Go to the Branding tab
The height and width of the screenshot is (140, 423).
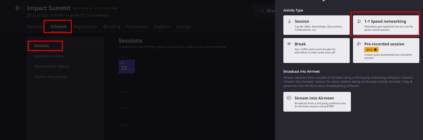tap(112, 27)
